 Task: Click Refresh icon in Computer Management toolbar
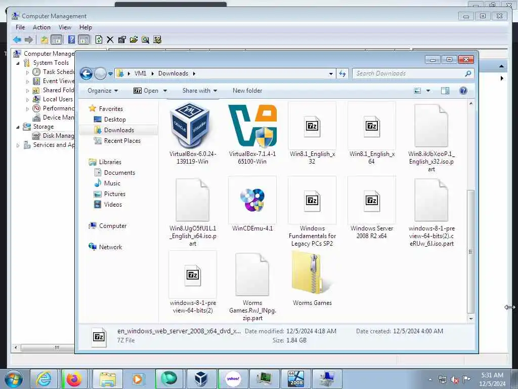99,40
